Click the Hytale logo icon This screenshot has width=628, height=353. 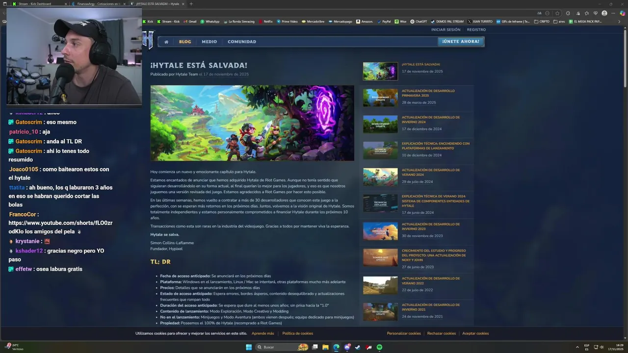pyautogui.click(x=148, y=40)
